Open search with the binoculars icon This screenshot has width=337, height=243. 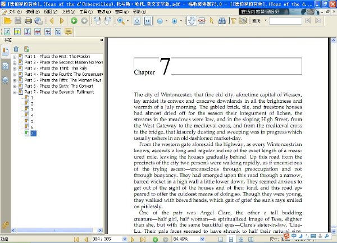pyautogui.click(x=222, y=21)
